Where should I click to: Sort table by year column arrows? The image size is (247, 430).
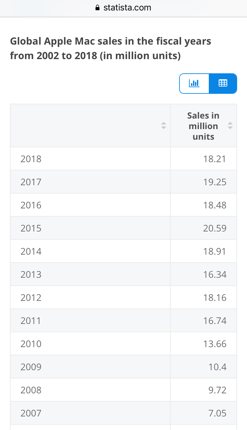coord(163,126)
